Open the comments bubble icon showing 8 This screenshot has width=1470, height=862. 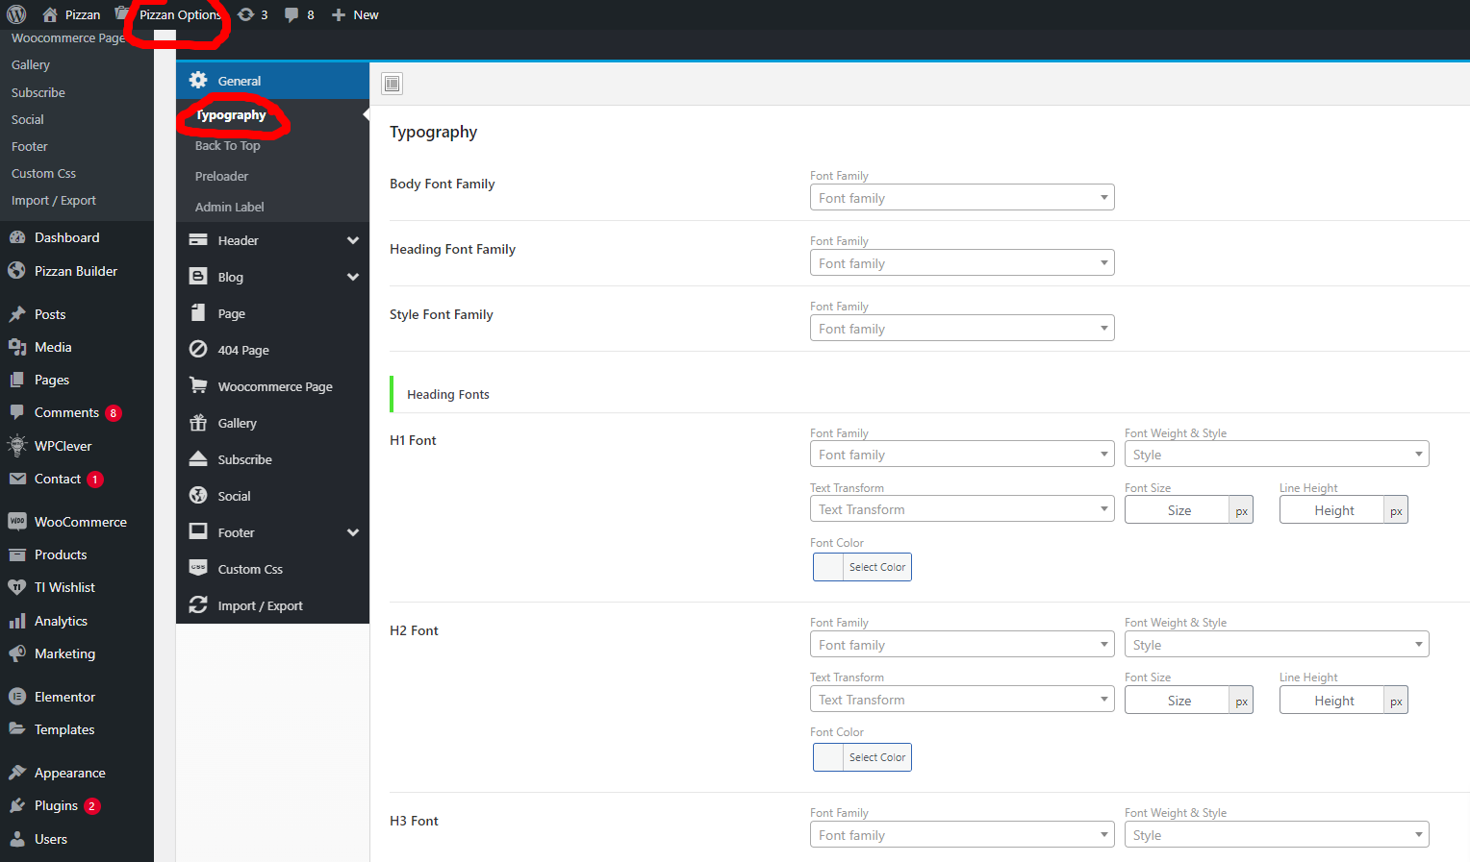pyautogui.click(x=291, y=14)
